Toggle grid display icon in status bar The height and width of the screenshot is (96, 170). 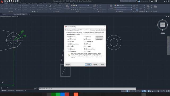pyautogui.click(x=127, y=91)
